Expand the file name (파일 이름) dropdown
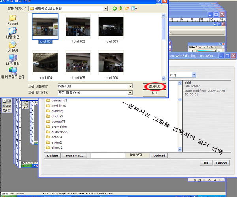This screenshot has height=197, width=237. (x=130, y=86)
